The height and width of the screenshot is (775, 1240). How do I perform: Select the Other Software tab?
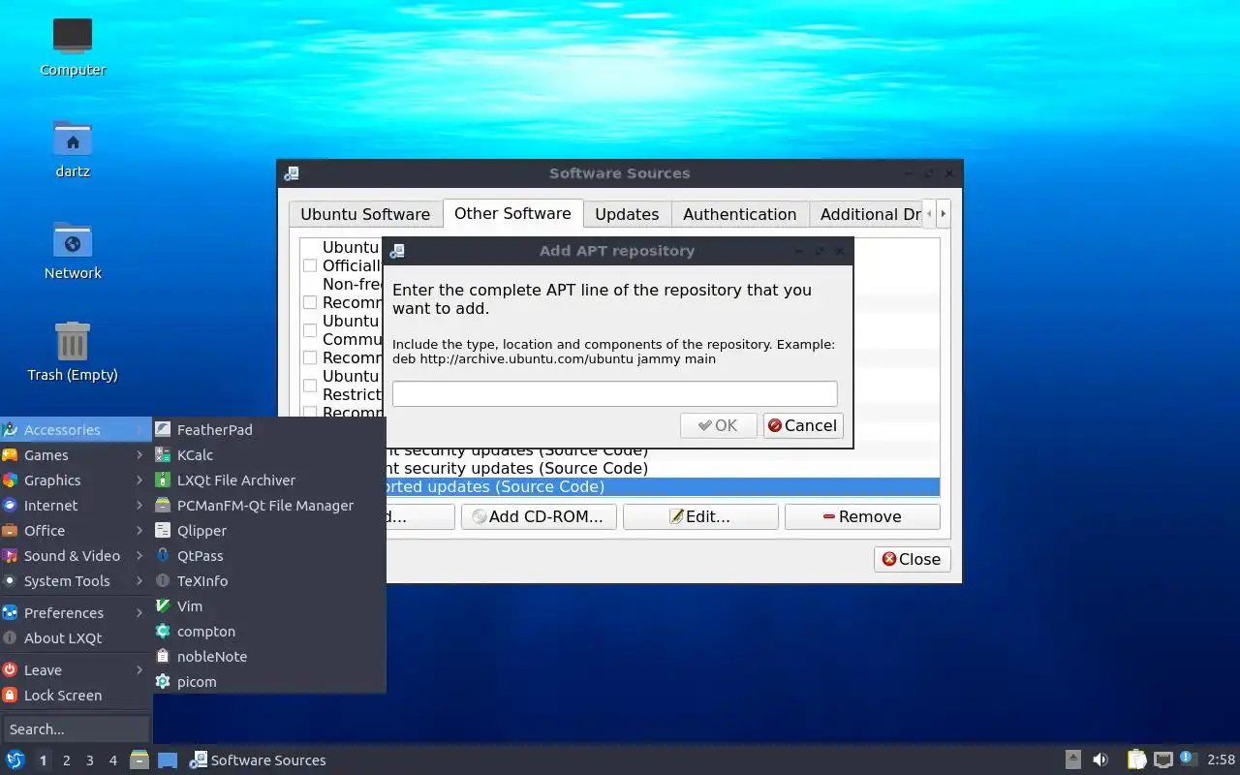coord(512,213)
